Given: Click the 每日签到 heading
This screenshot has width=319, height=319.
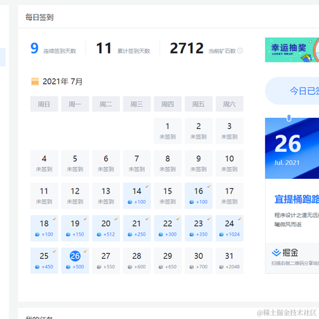Looking at the screenshot, I should (40, 17).
